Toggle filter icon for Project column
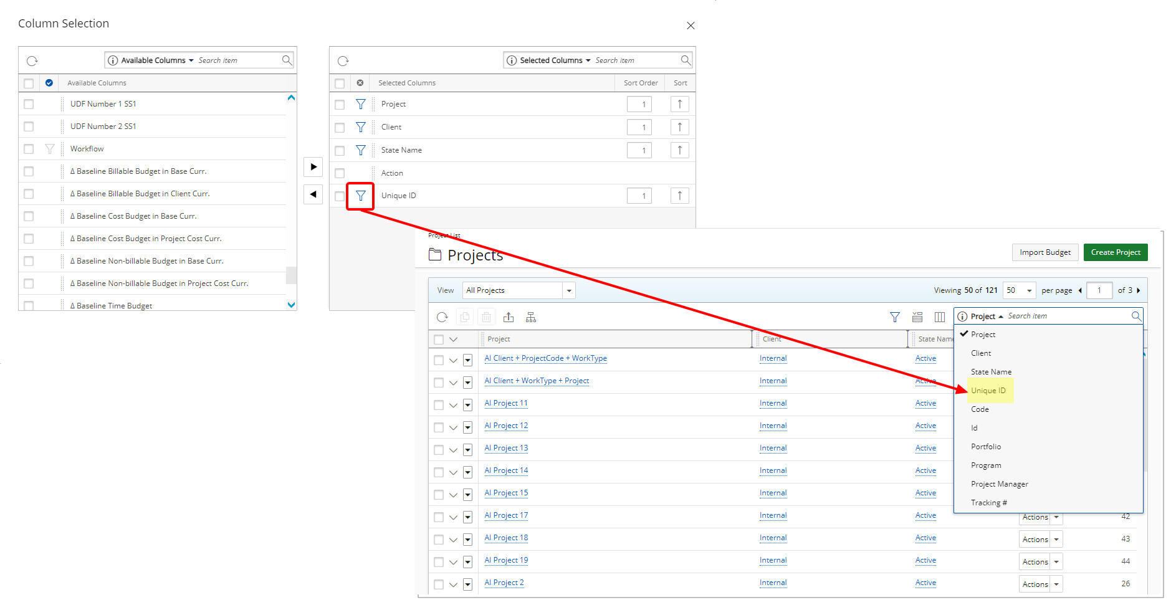Image resolution: width=1171 pixels, height=605 pixels. (x=361, y=104)
